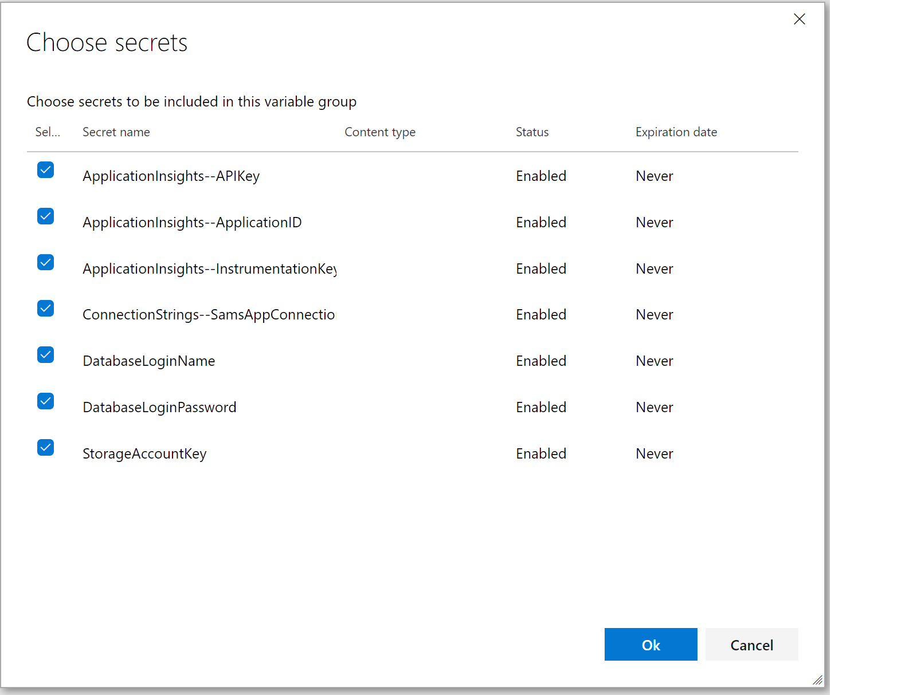Deselect ApplicationInsights--ApplicationID secret checkbox

tap(45, 216)
